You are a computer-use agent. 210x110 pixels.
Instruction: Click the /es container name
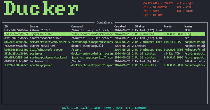point(187,38)
